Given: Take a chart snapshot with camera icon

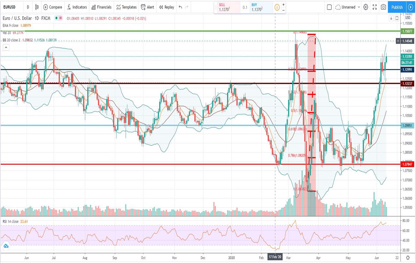Looking at the screenshot, I should click(383, 7).
